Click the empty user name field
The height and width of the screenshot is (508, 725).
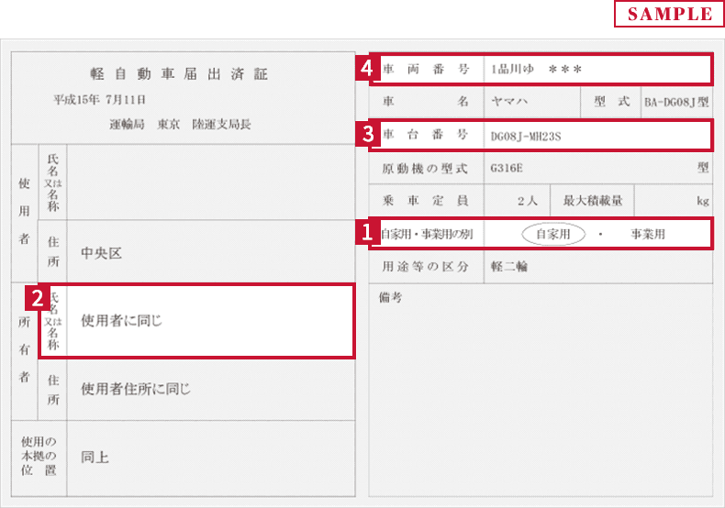[211, 182]
